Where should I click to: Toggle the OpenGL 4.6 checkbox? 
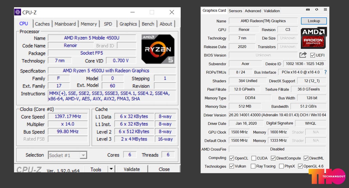tap(300, 166)
